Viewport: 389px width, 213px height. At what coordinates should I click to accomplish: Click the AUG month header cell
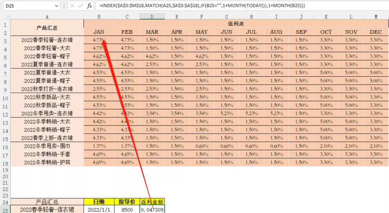276,32
